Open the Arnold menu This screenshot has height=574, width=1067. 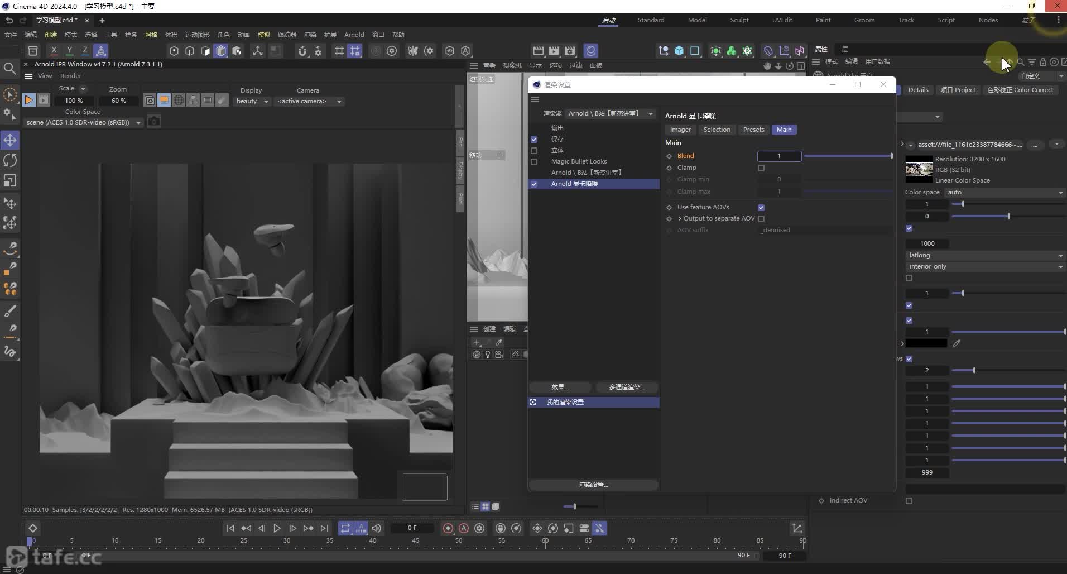[x=354, y=35]
